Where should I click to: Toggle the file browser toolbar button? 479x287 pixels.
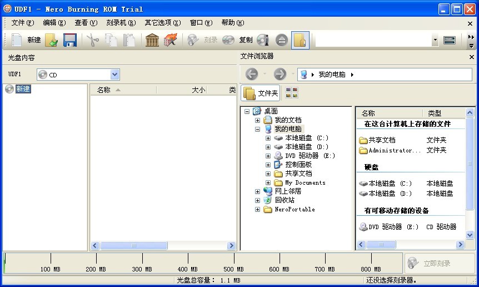click(300, 40)
